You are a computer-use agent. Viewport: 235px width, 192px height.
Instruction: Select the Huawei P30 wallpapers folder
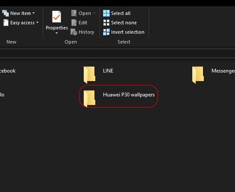coord(119,96)
